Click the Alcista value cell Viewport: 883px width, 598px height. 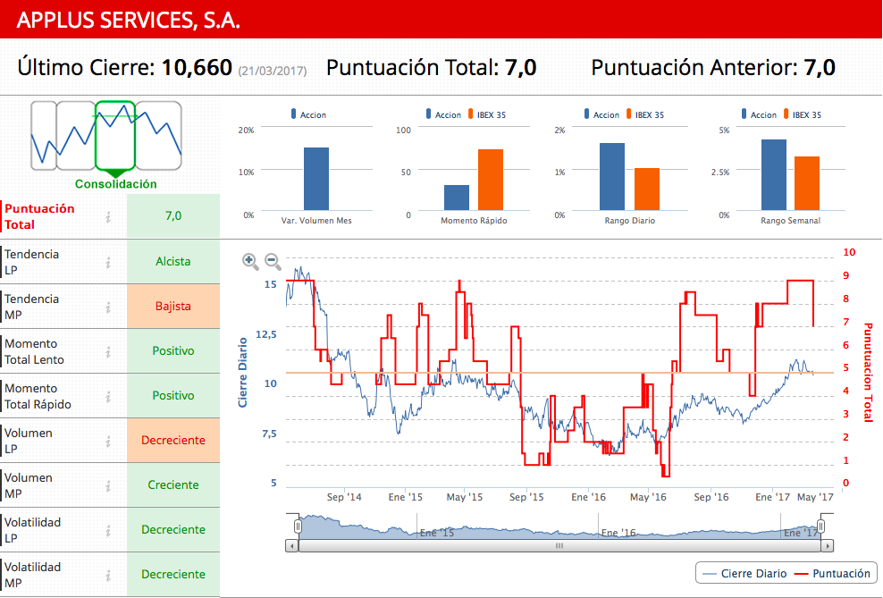[173, 261]
